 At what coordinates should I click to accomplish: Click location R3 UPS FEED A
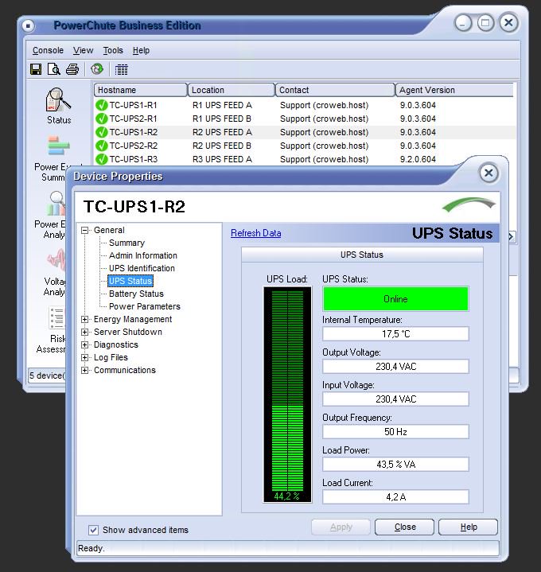coord(222,159)
